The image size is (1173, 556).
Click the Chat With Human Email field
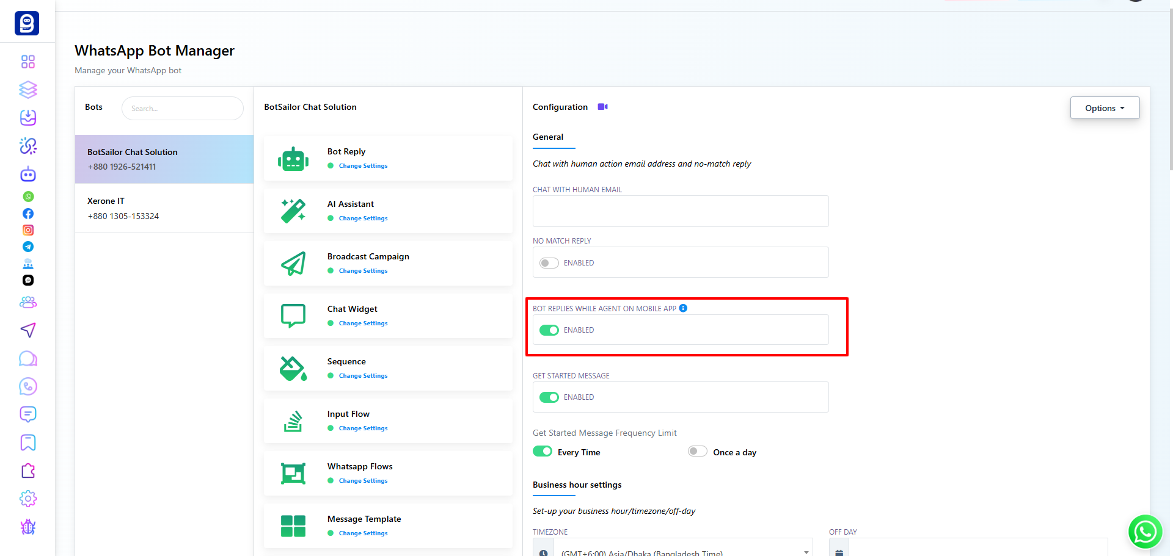click(680, 211)
